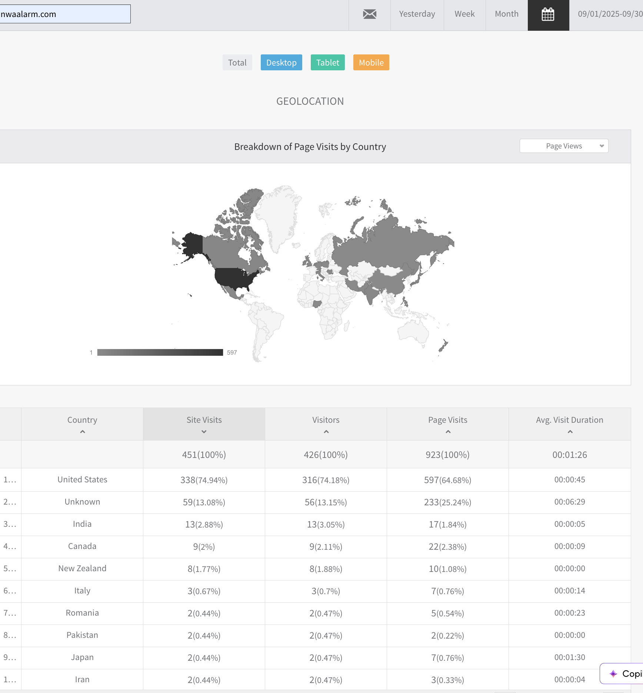Click total visitors 426(100%) cell
This screenshot has height=693, width=643.
[326, 455]
